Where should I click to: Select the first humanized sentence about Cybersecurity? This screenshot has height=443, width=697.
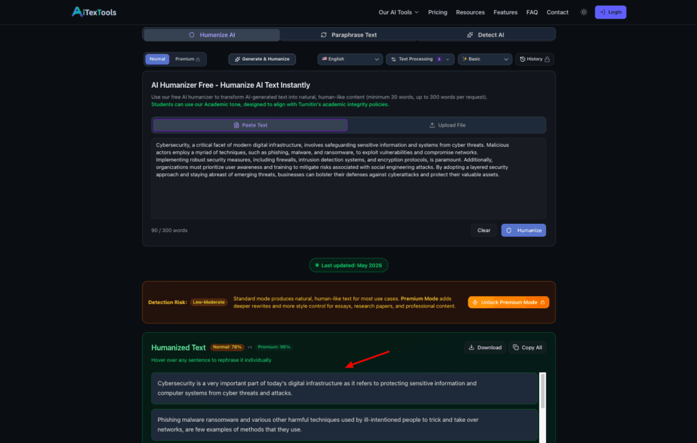pyautogui.click(x=344, y=388)
